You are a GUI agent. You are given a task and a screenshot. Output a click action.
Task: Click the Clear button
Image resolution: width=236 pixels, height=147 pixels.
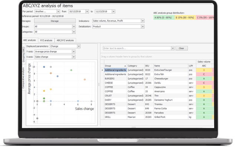[x=181, y=48]
